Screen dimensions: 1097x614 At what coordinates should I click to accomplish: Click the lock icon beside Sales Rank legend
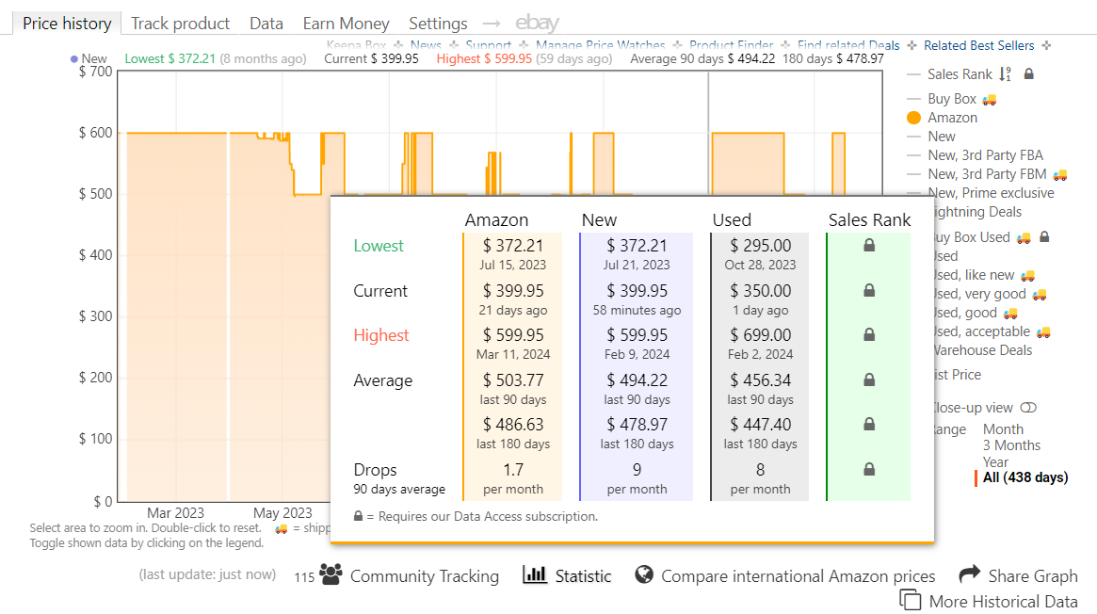point(1029,73)
